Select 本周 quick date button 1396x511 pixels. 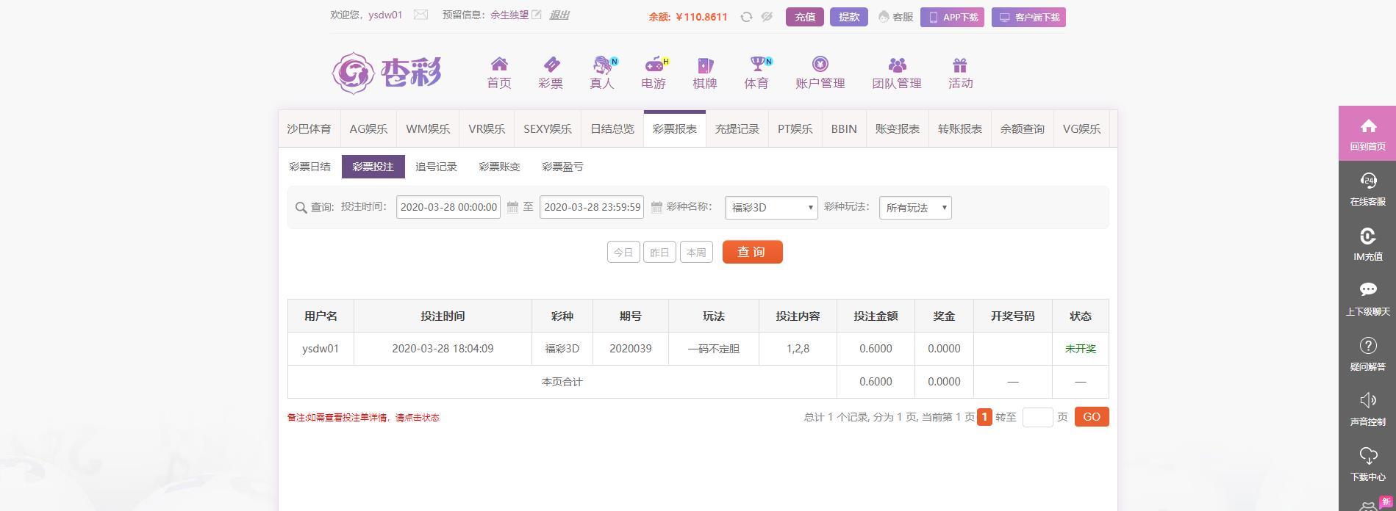tap(696, 252)
